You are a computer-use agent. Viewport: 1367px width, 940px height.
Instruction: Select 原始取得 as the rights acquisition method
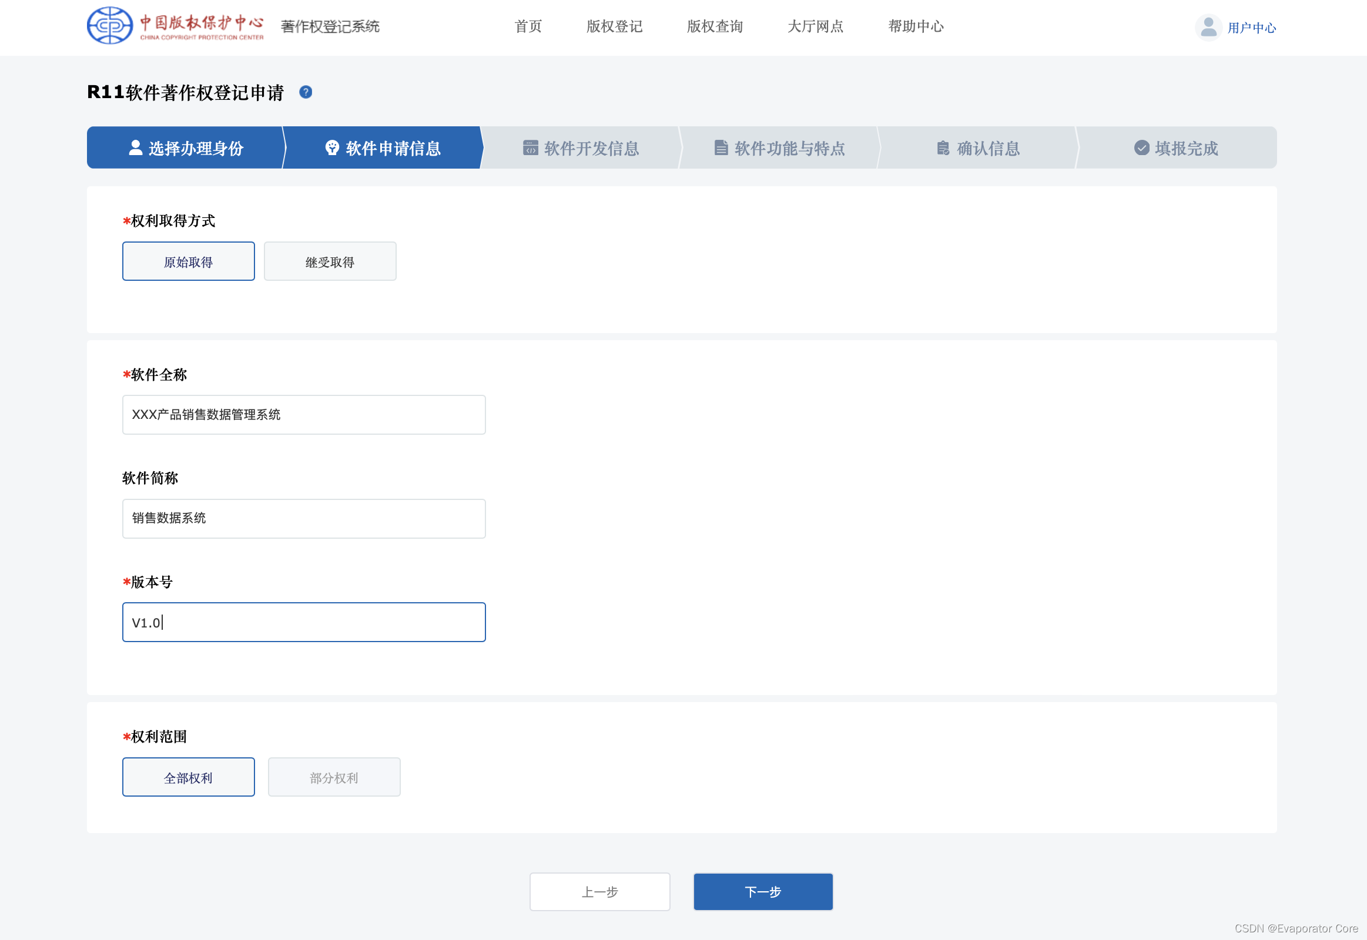tap(189, 261)
